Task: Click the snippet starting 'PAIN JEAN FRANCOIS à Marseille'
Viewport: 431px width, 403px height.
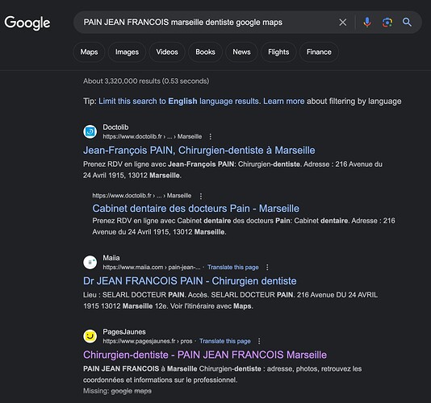Action: click(x=223, y=375)
